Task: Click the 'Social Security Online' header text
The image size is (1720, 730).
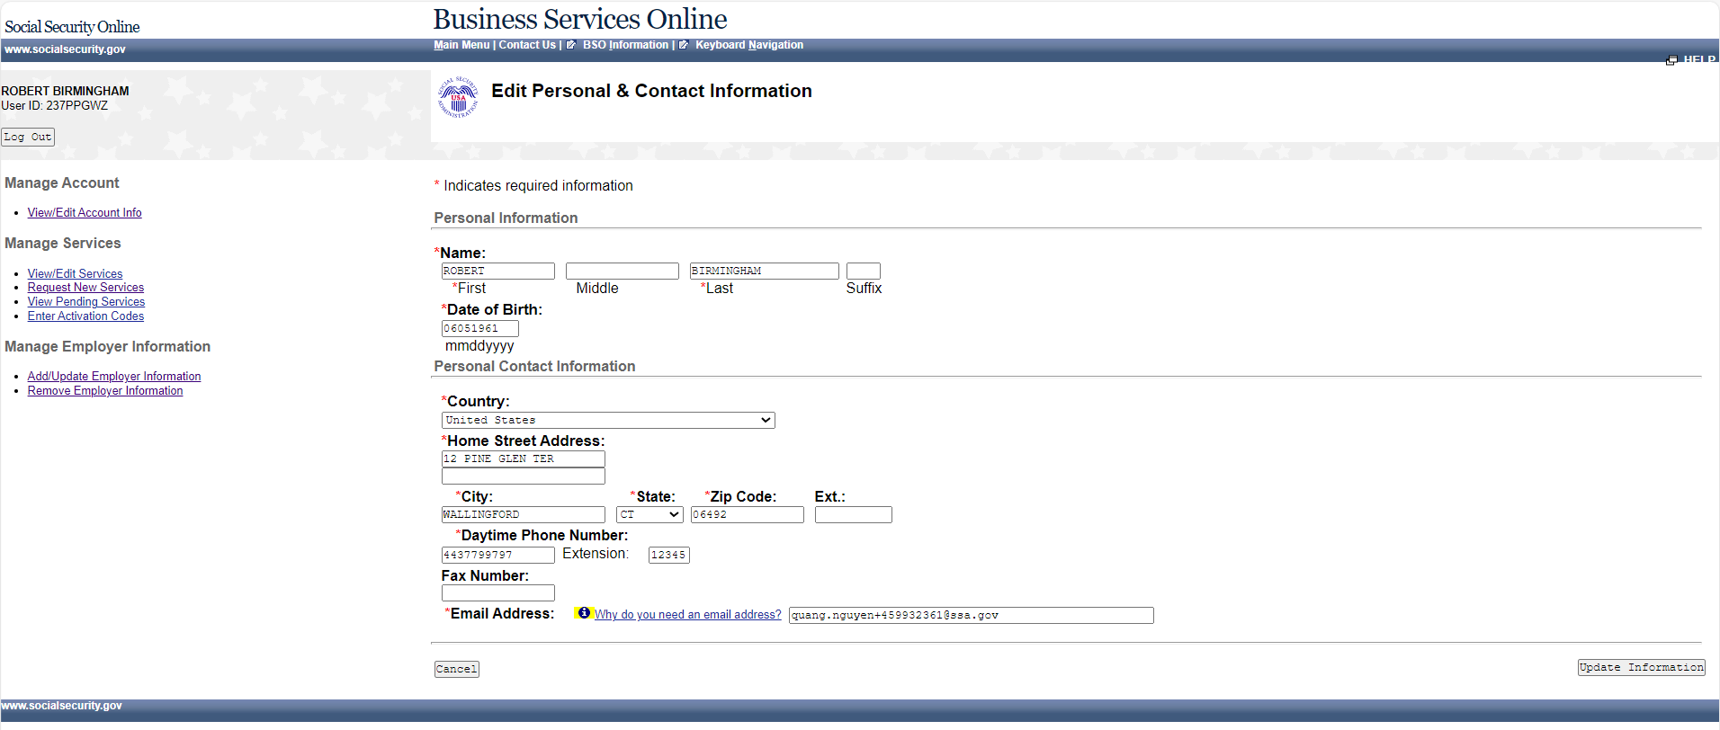Action: click(72, 27)
